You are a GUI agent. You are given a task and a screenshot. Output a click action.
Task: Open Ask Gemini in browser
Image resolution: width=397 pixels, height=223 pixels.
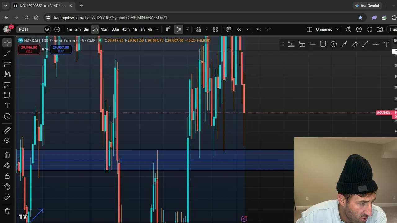click(367, 6)
